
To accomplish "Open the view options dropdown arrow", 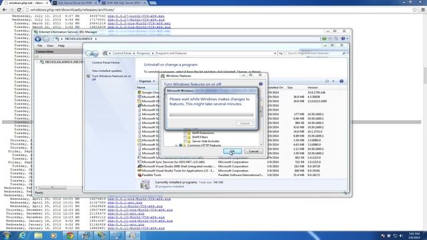I will pos(334,81).
